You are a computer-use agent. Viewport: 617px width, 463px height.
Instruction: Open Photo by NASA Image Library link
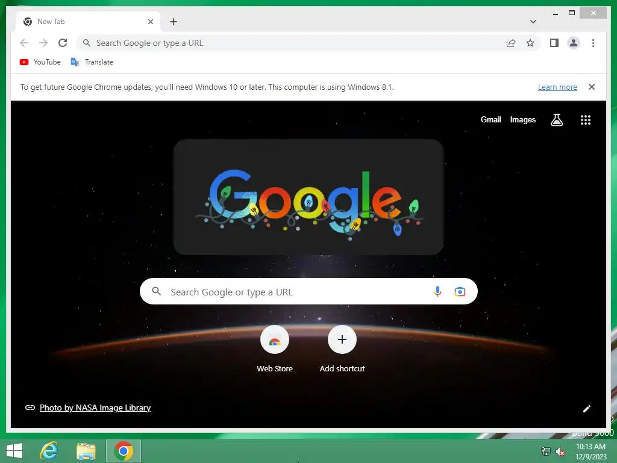click(95, 408)
